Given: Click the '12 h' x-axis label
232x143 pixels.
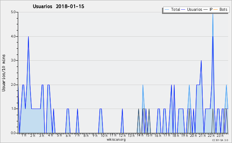Looking at the screenshot, I should point(122,135).
